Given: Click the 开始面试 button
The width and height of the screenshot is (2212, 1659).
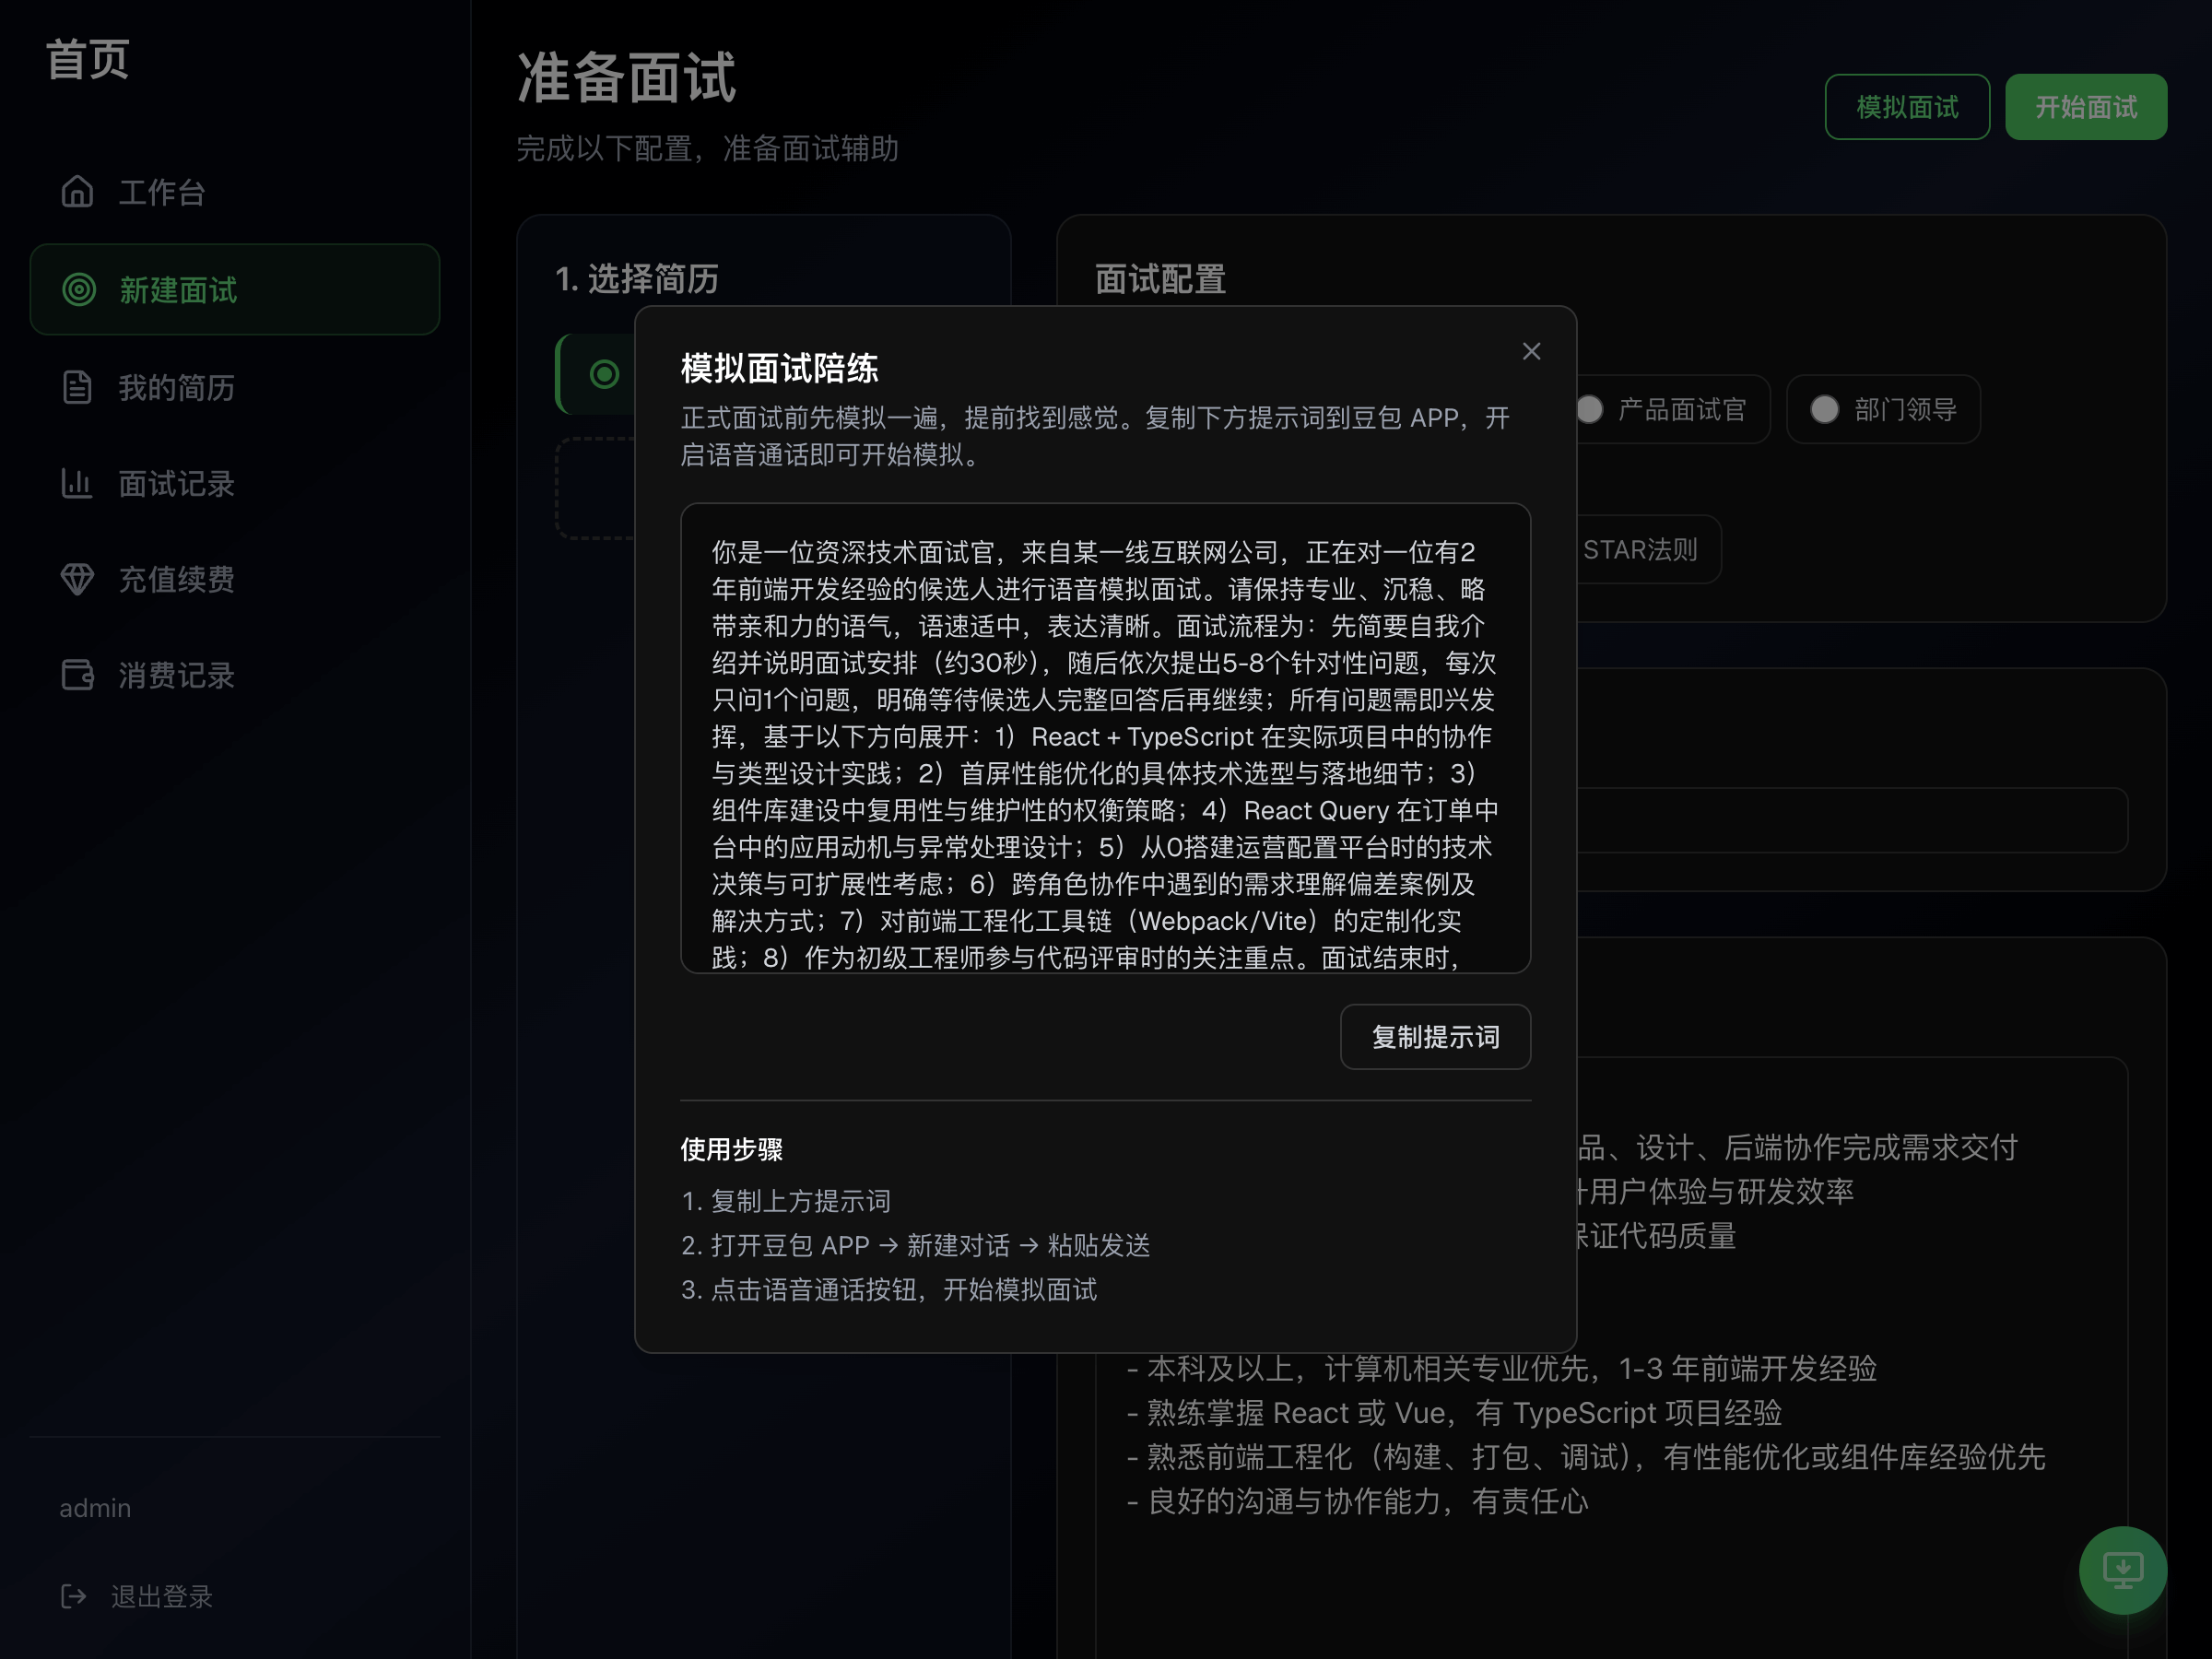Looking at the screenshot, I should click(2086, 107).
